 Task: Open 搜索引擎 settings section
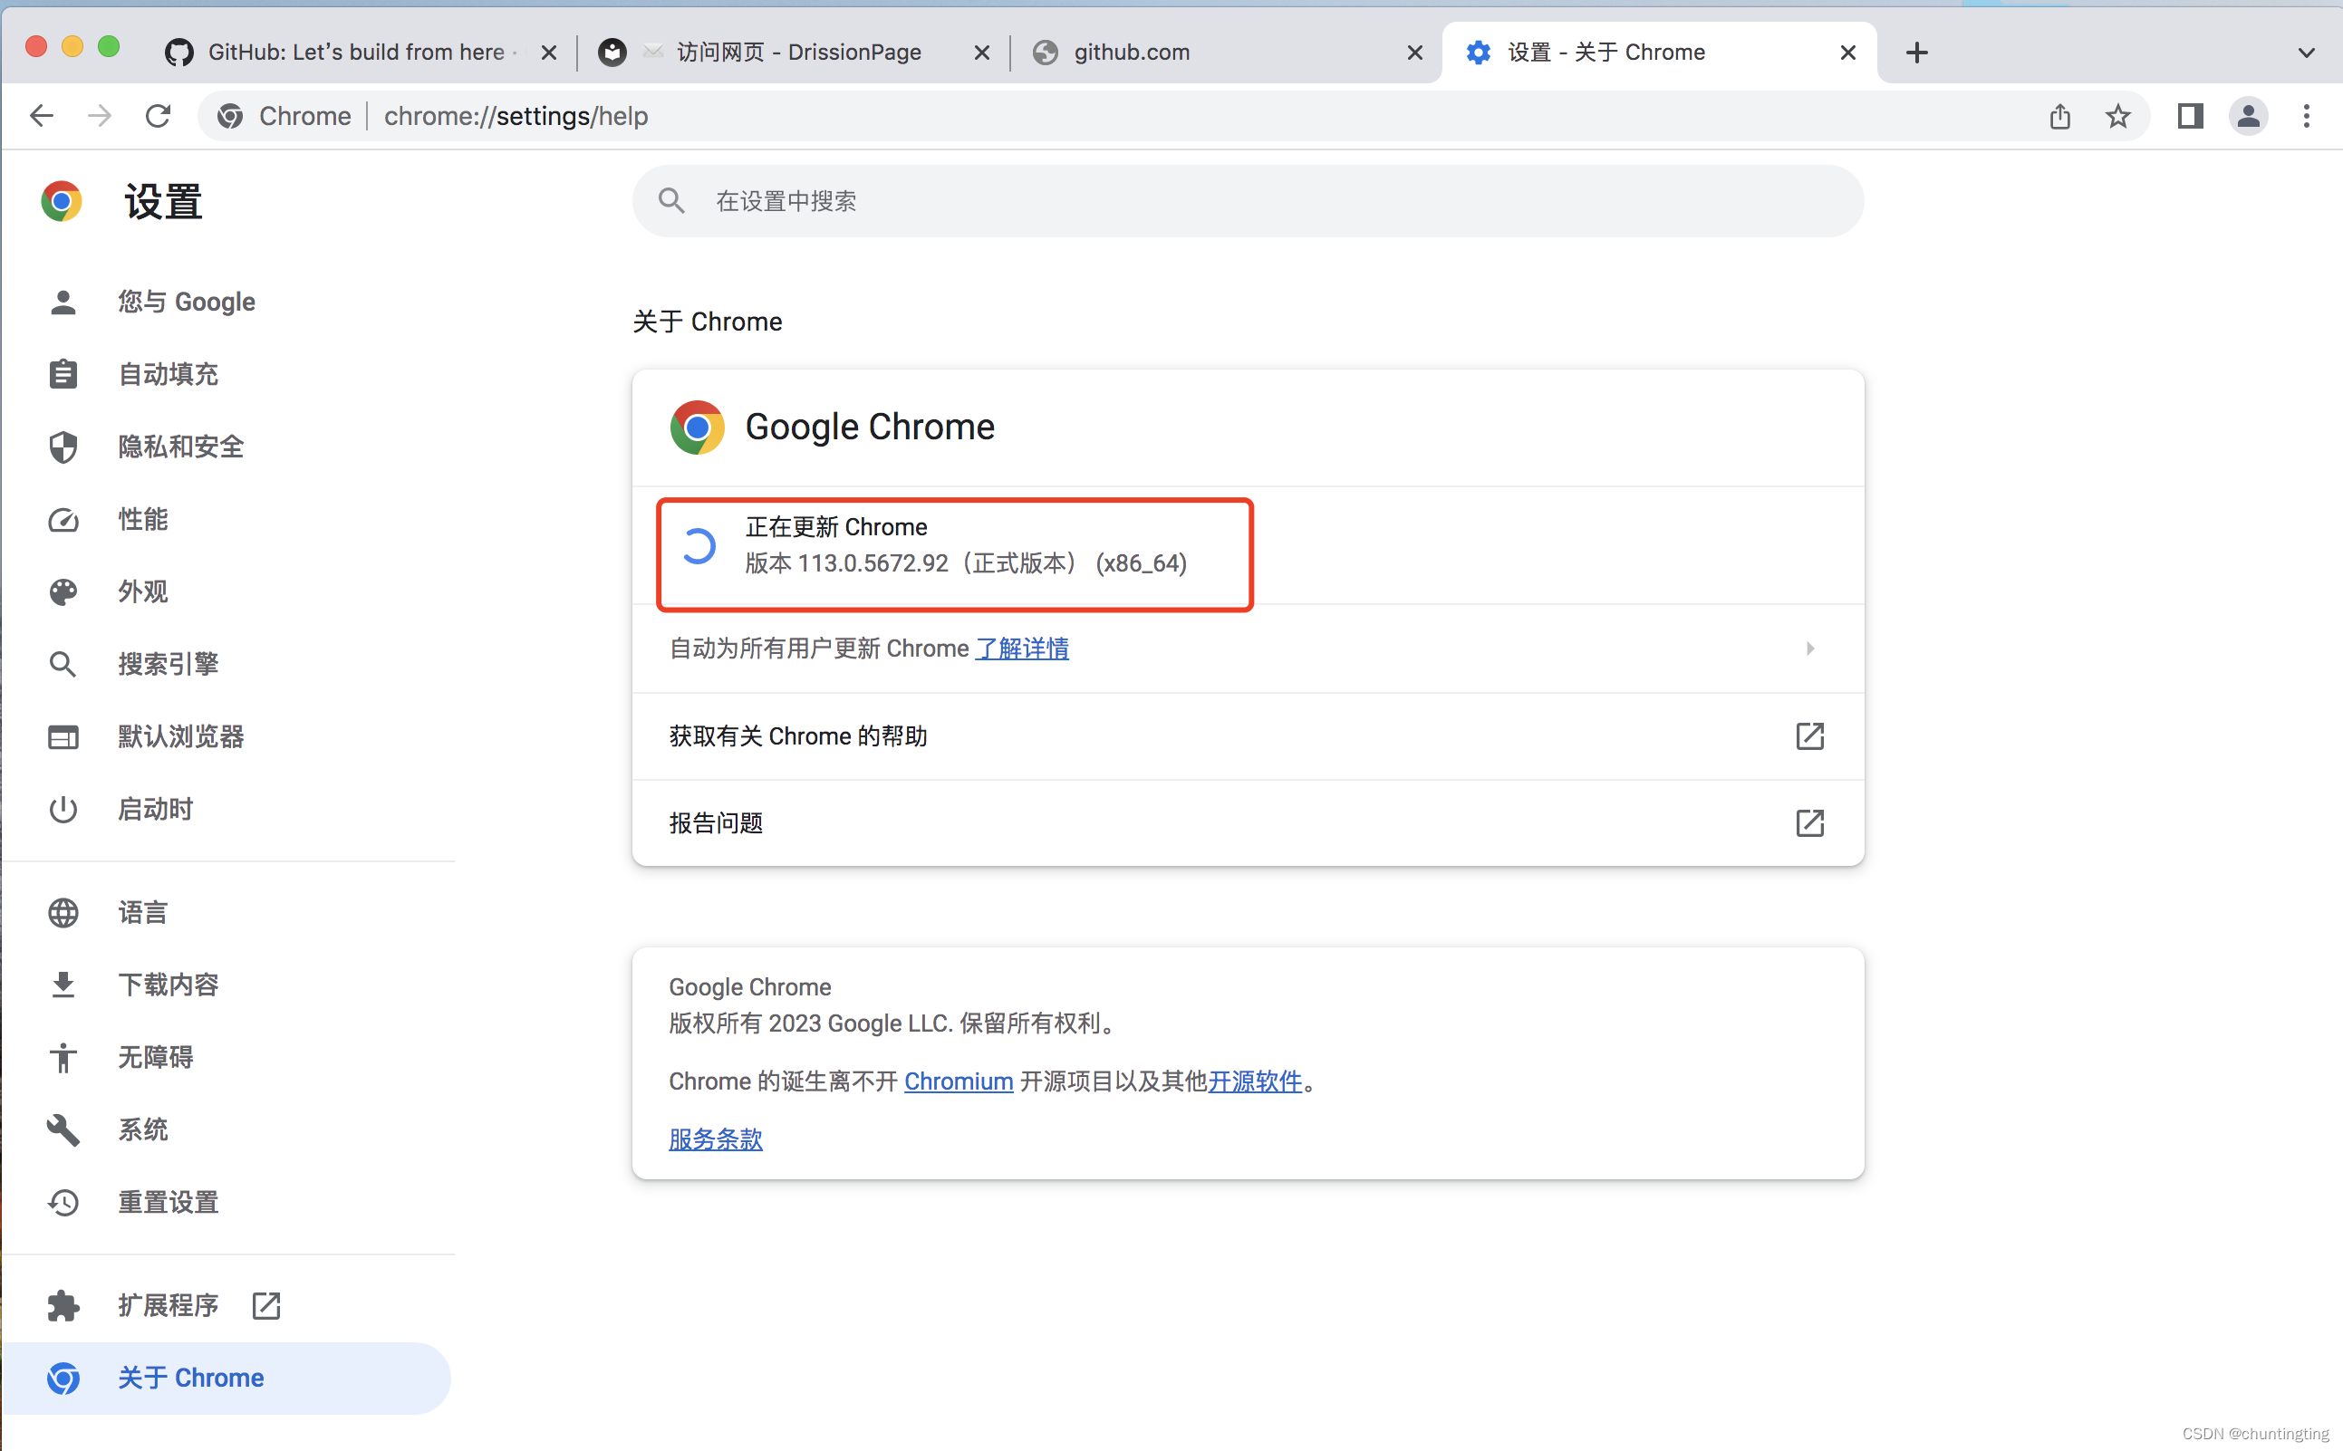coord(168,663)
